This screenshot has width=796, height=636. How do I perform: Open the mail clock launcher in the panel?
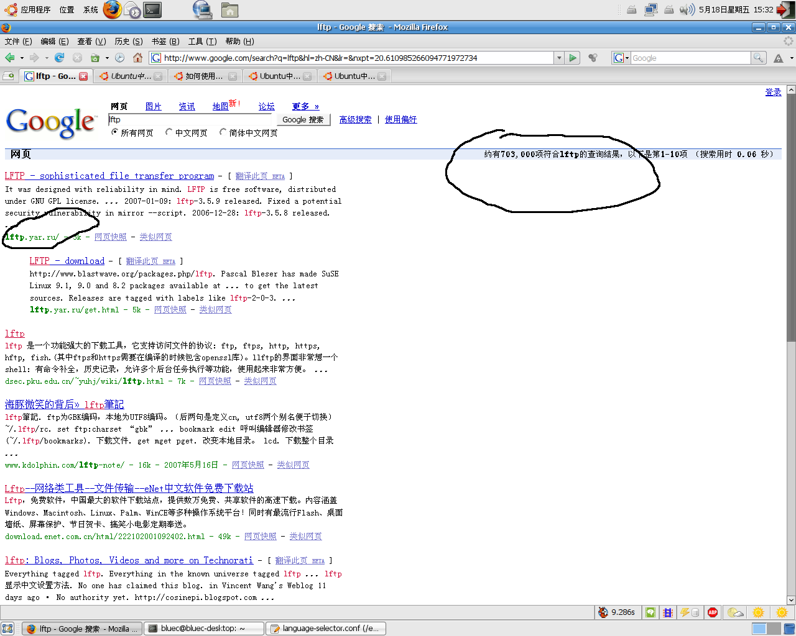pos(132,9)
